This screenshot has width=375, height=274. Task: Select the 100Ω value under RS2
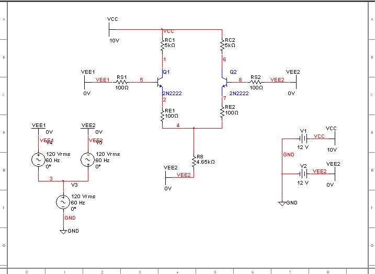click(x=256, y=88)
